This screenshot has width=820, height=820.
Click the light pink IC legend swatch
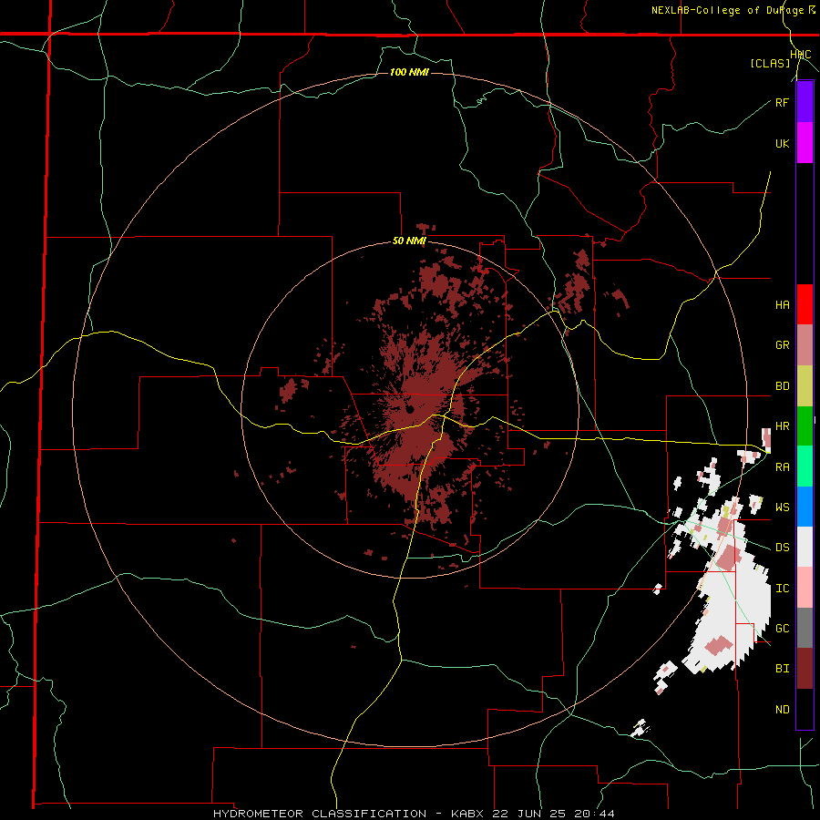click(805, 588)
